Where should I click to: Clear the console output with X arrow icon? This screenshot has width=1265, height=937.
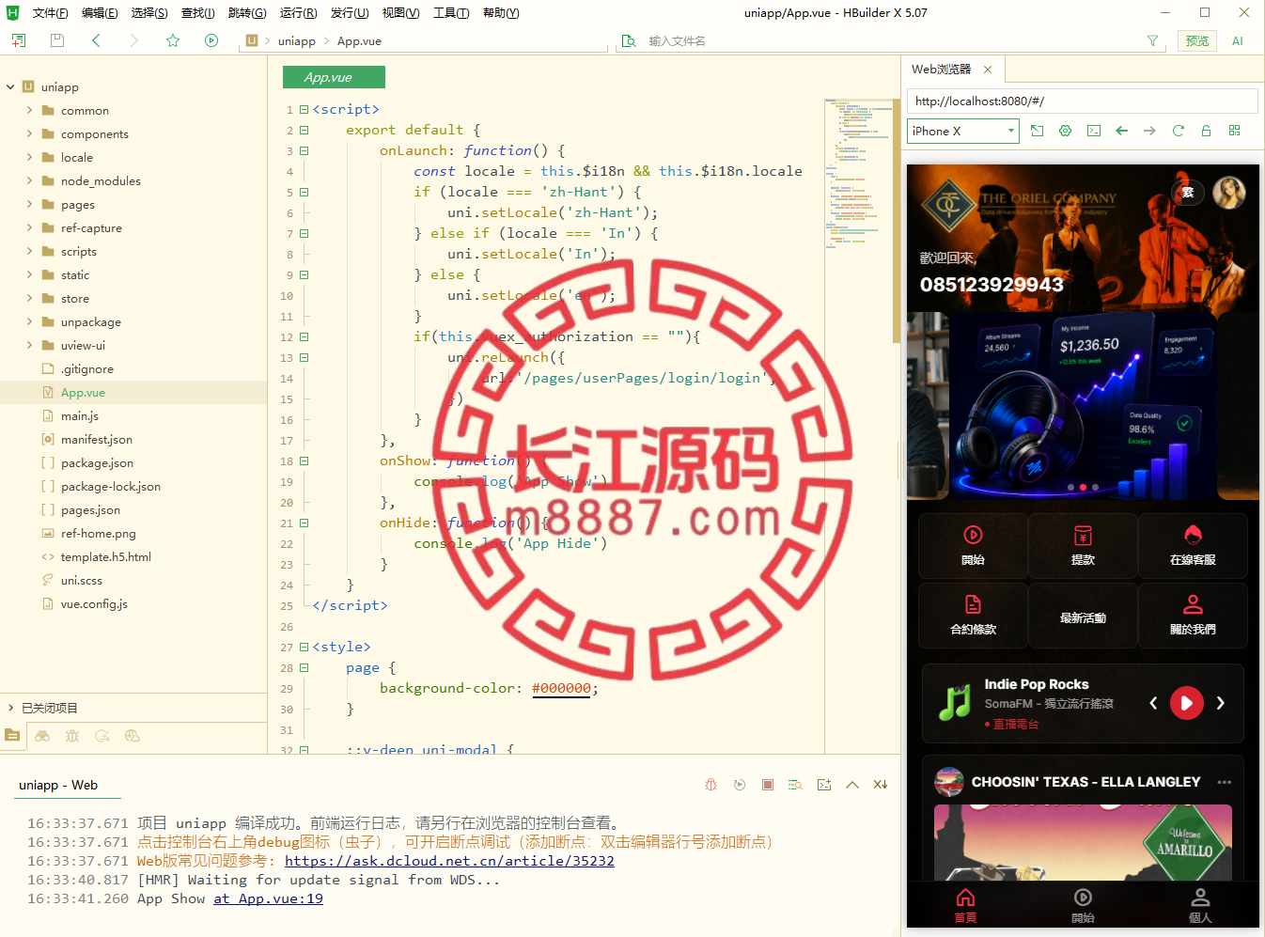(x=881, y=785)
